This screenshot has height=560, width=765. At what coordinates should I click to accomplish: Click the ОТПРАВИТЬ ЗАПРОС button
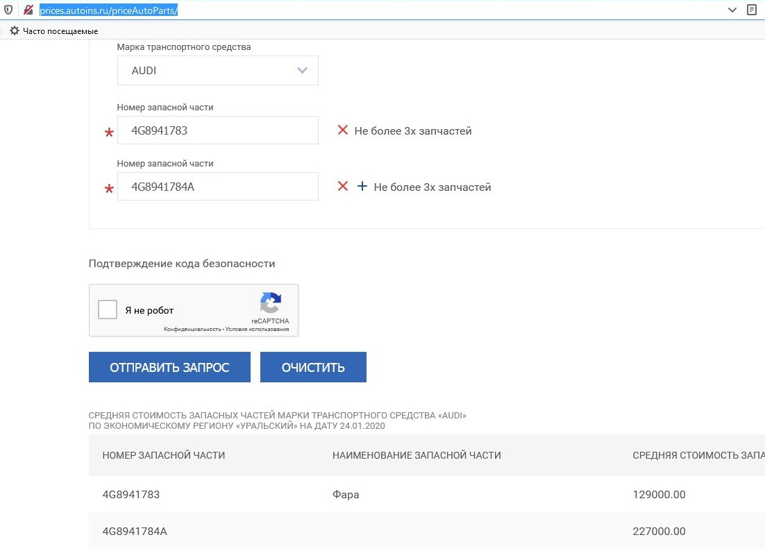pos(169,367)
